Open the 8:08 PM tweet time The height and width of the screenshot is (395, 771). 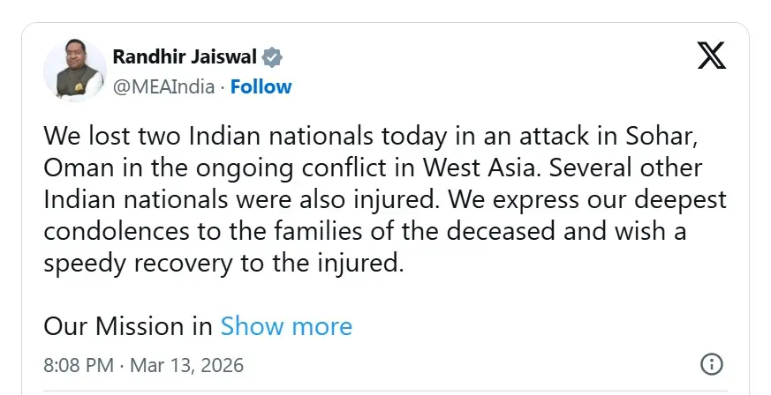78,364
